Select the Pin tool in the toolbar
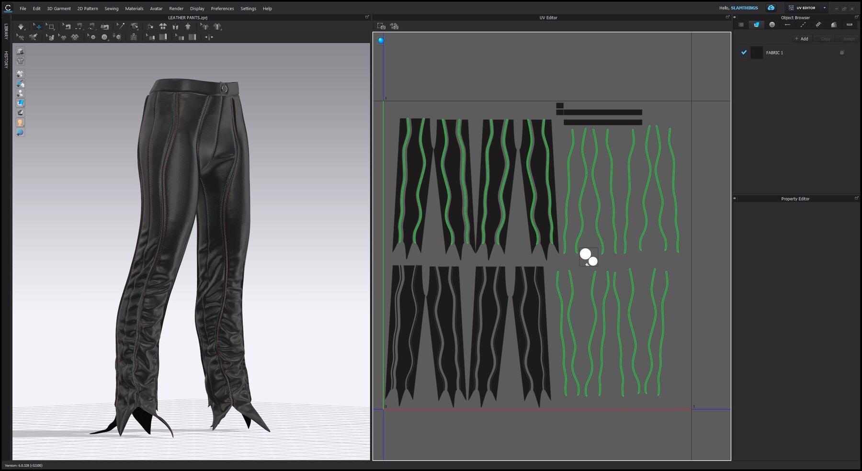Viewport: 862px width, 471px height. click(x=121, y=26)
